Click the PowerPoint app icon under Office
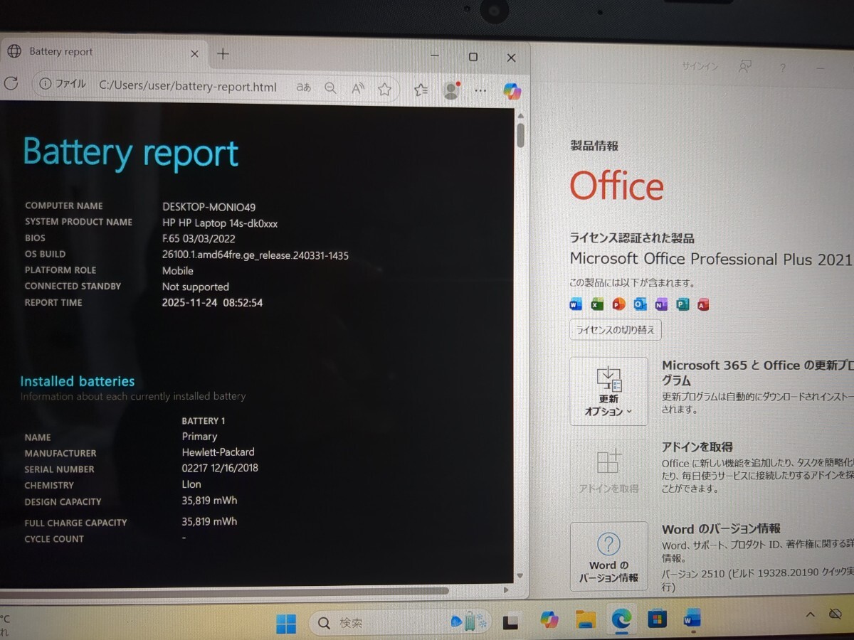 618,304
